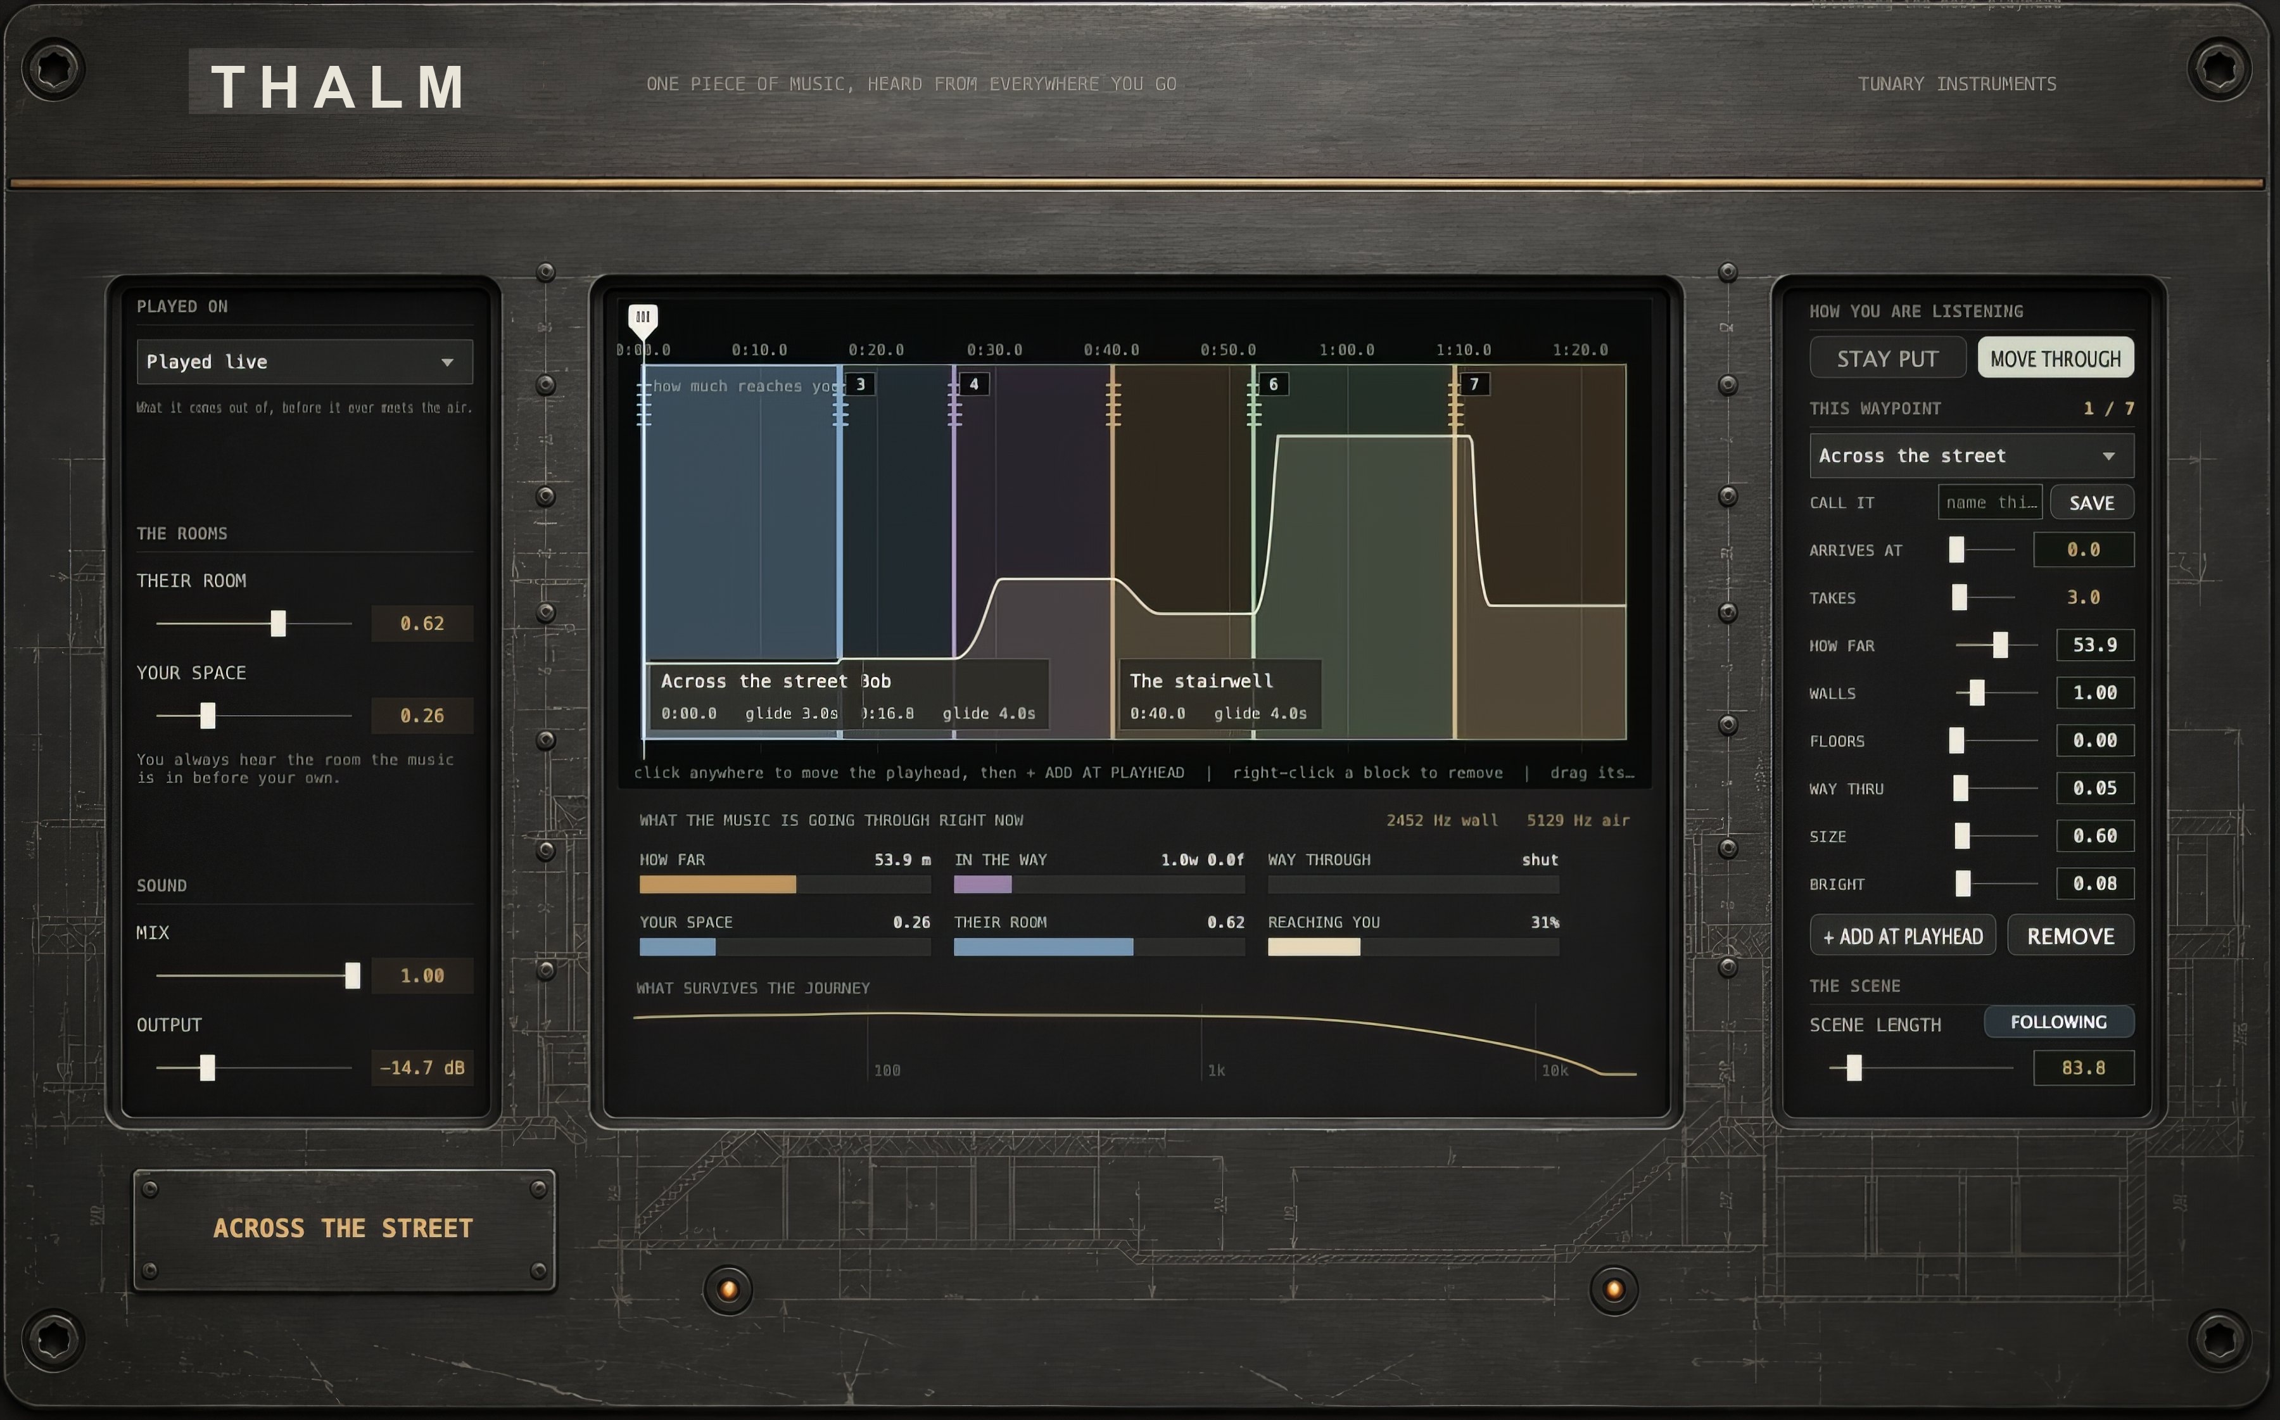This screenshot has width=2280, height=1420.
Task: Click the OUTPUT value -14.7 dB
Action: (422, 1068)
